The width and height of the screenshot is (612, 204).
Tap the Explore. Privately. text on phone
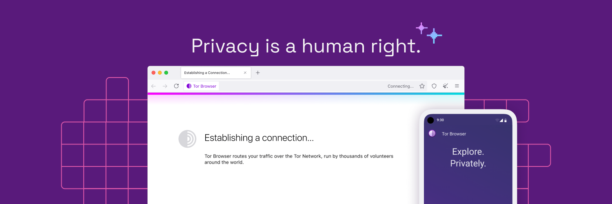[x=468, y=157]
